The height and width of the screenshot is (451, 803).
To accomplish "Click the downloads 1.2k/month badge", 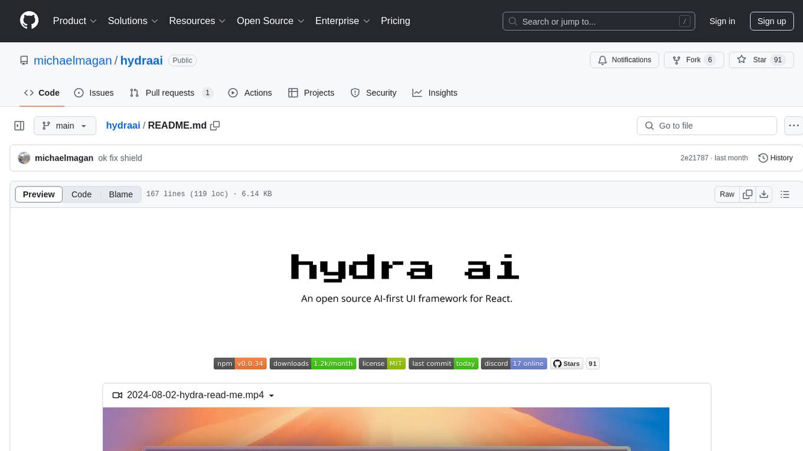I will (313, 364).
